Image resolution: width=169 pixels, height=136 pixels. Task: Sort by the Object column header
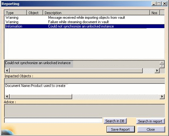click(35, 13)
